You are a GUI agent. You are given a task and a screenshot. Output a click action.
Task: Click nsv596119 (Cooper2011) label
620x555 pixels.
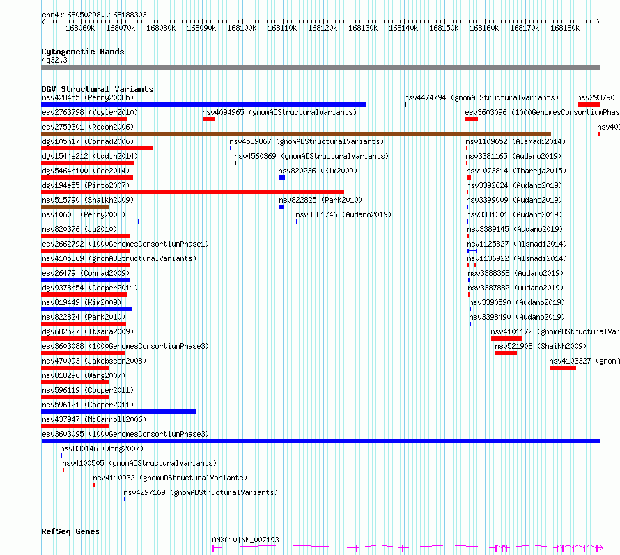click(88, 390)
